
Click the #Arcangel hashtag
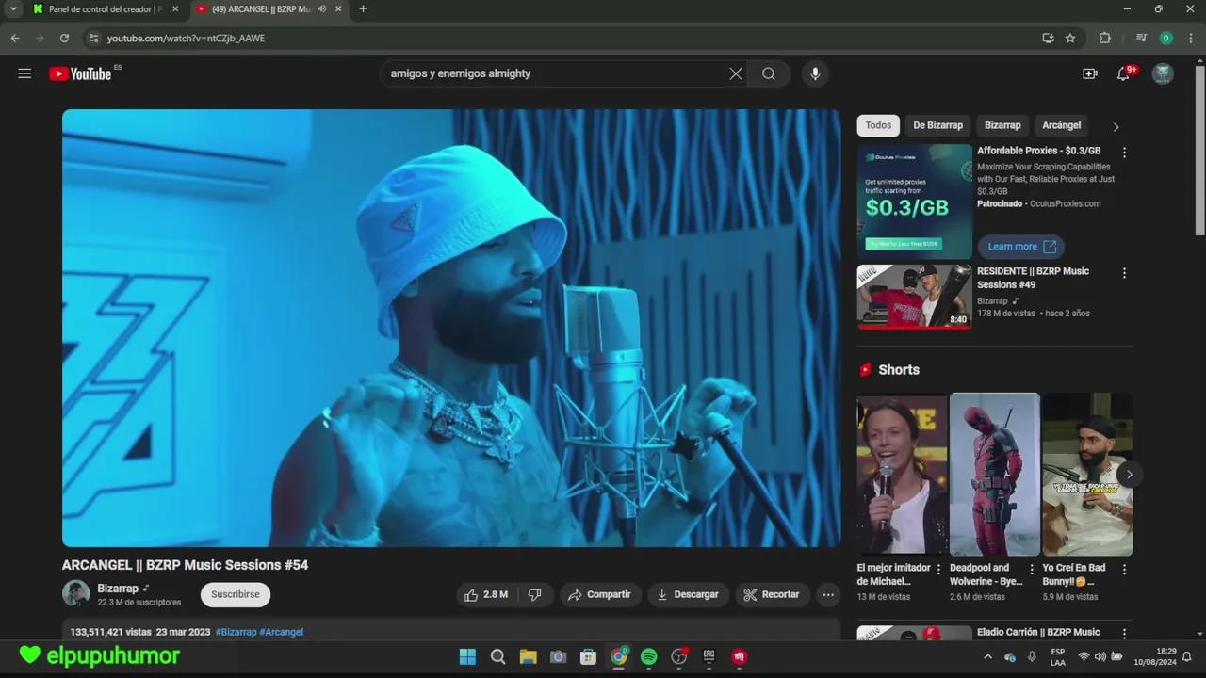point(282,632)
